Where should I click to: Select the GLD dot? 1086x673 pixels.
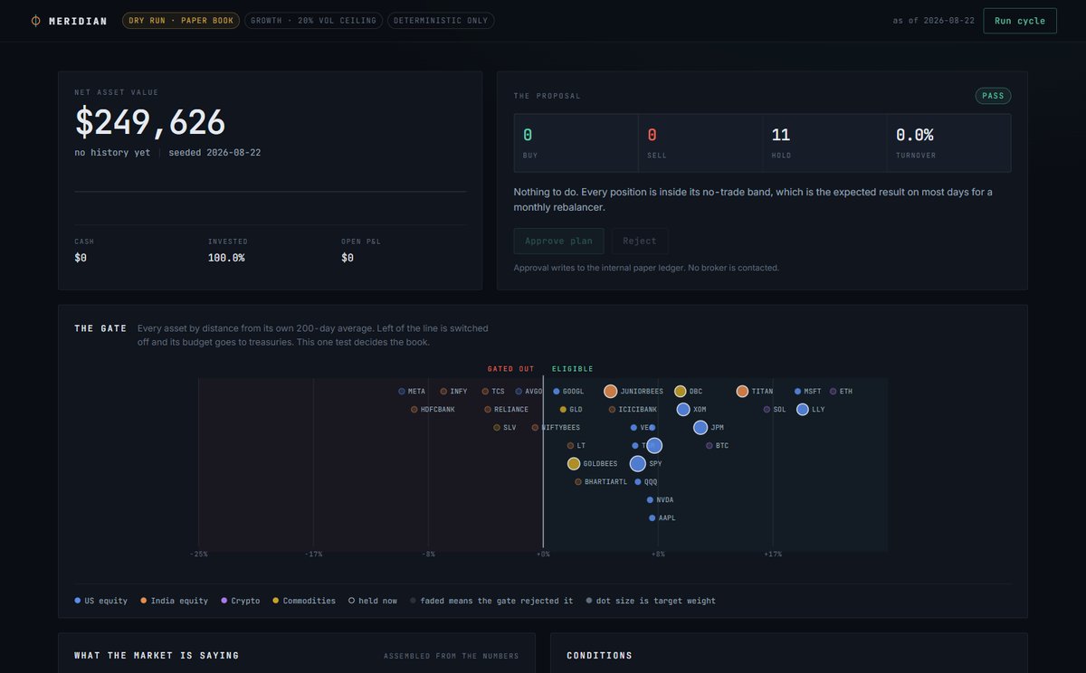point(563,410)
